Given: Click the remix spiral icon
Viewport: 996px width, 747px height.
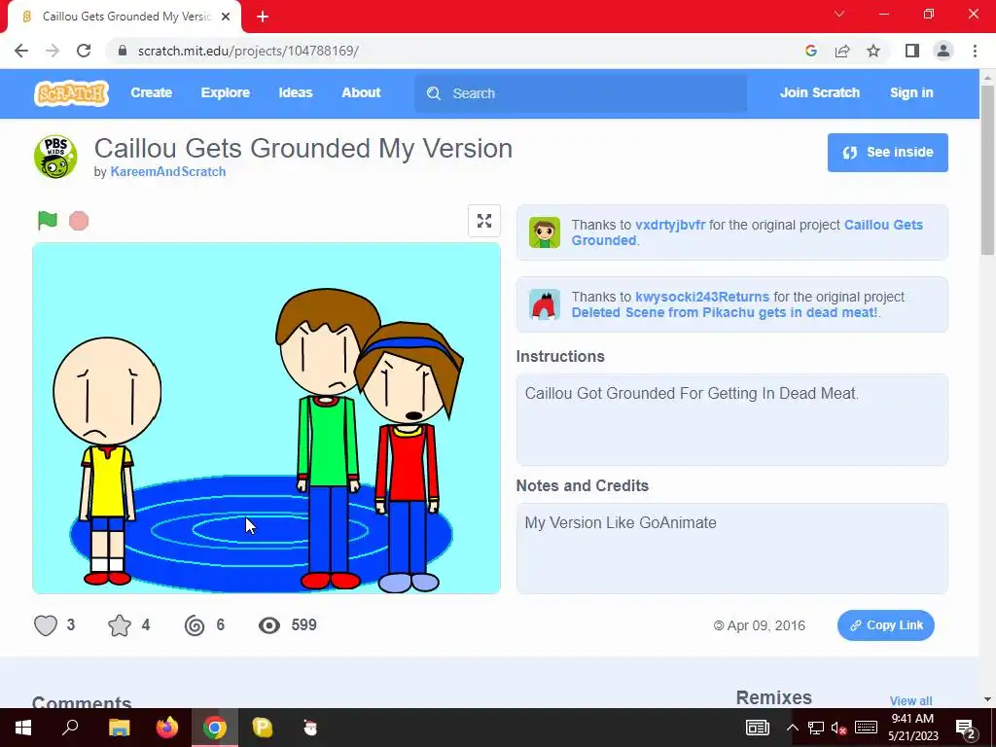Looking at the screenshot, I should click(195, 625).
